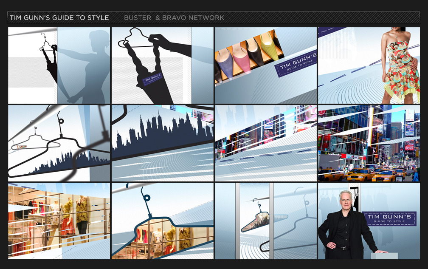The height and width of the screenshot is (269, 428).
Task: Click the purple logo badge beside the shoes
Action: coord(297,65)
